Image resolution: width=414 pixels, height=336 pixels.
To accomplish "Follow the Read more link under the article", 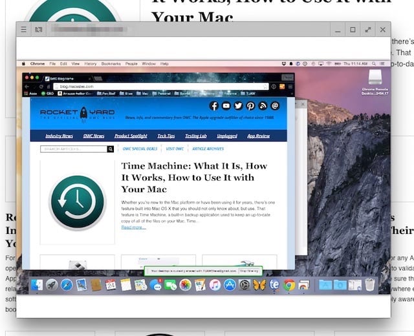I will 133,227.
